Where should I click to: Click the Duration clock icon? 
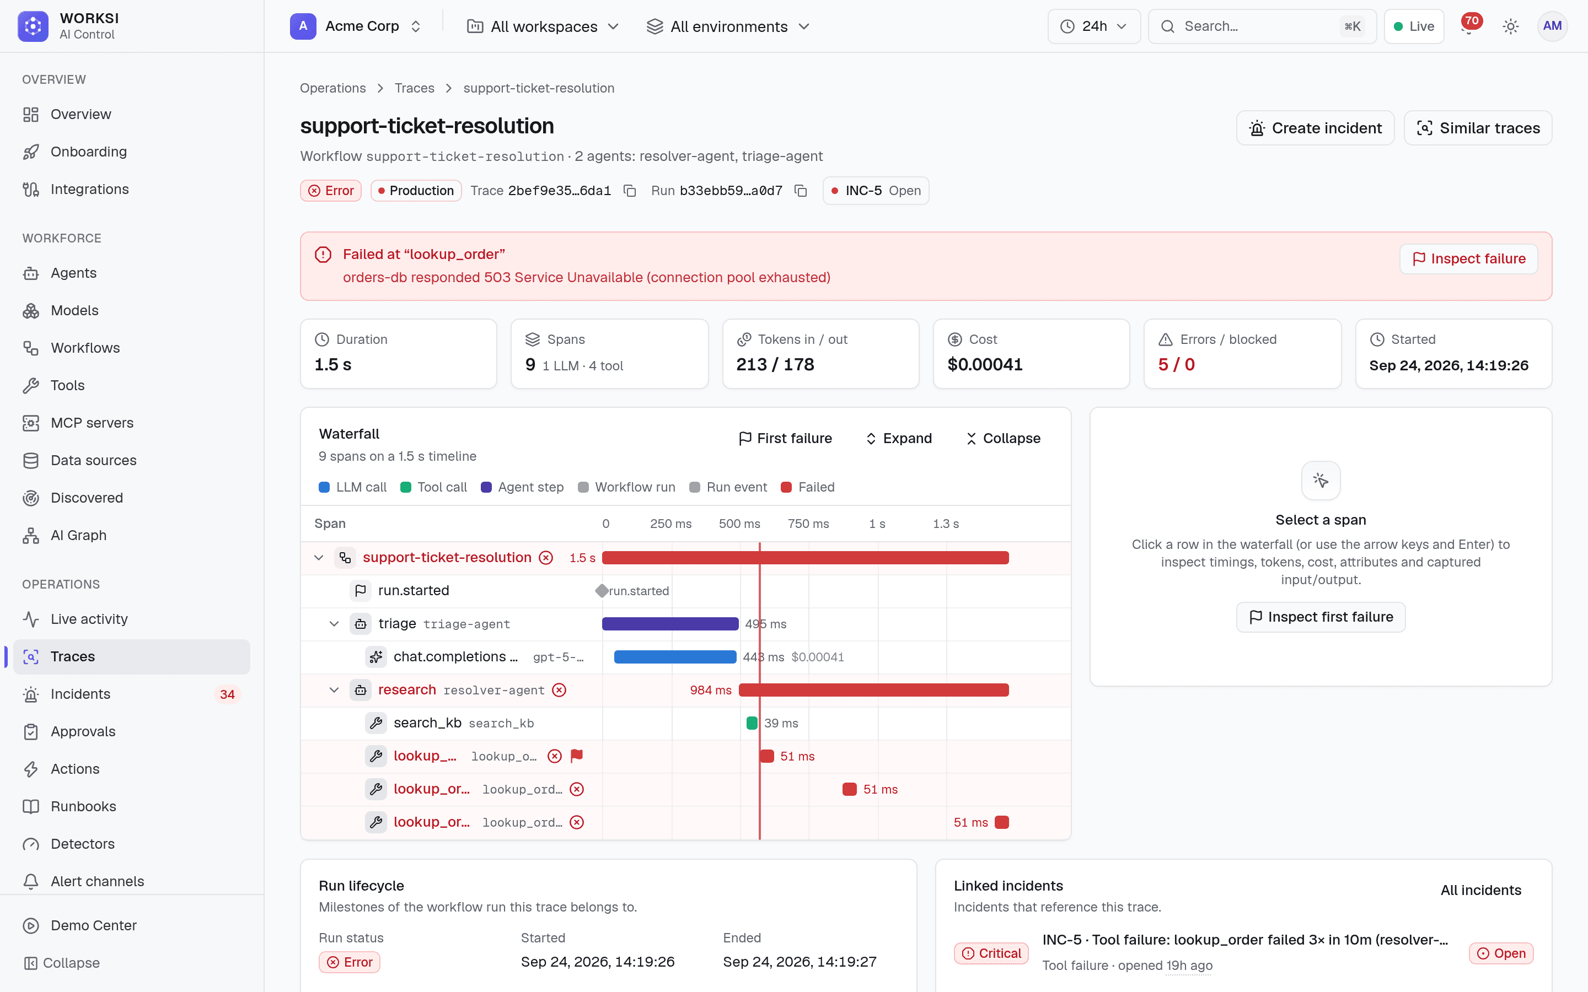[x=321, y=339]
